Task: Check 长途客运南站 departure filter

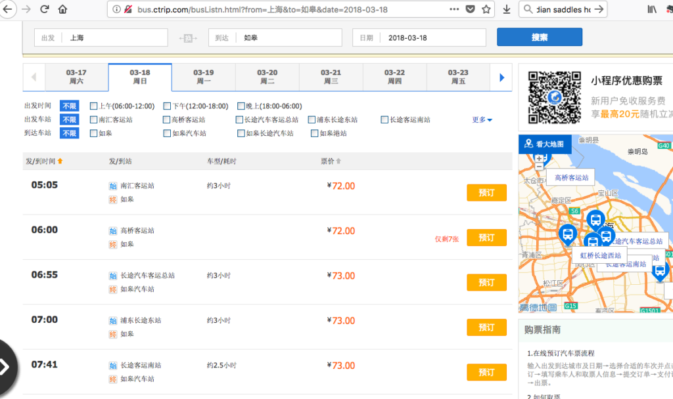Action: [x=384, y=119]
